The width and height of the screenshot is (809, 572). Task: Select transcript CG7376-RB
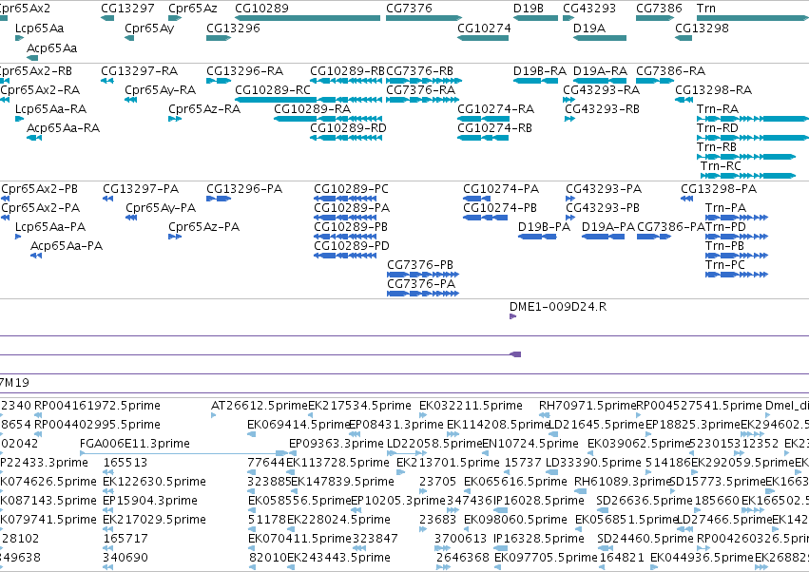424,81
